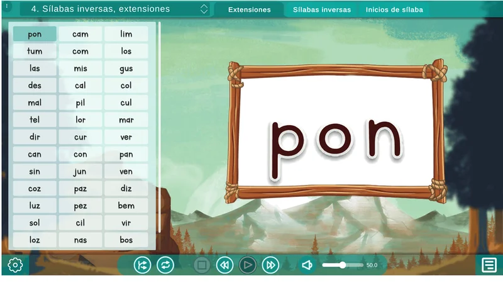The height and width of the screenshot is (283, 503).
Task: Switch to the Sílabas inversas tab
Action: [322, 9]
